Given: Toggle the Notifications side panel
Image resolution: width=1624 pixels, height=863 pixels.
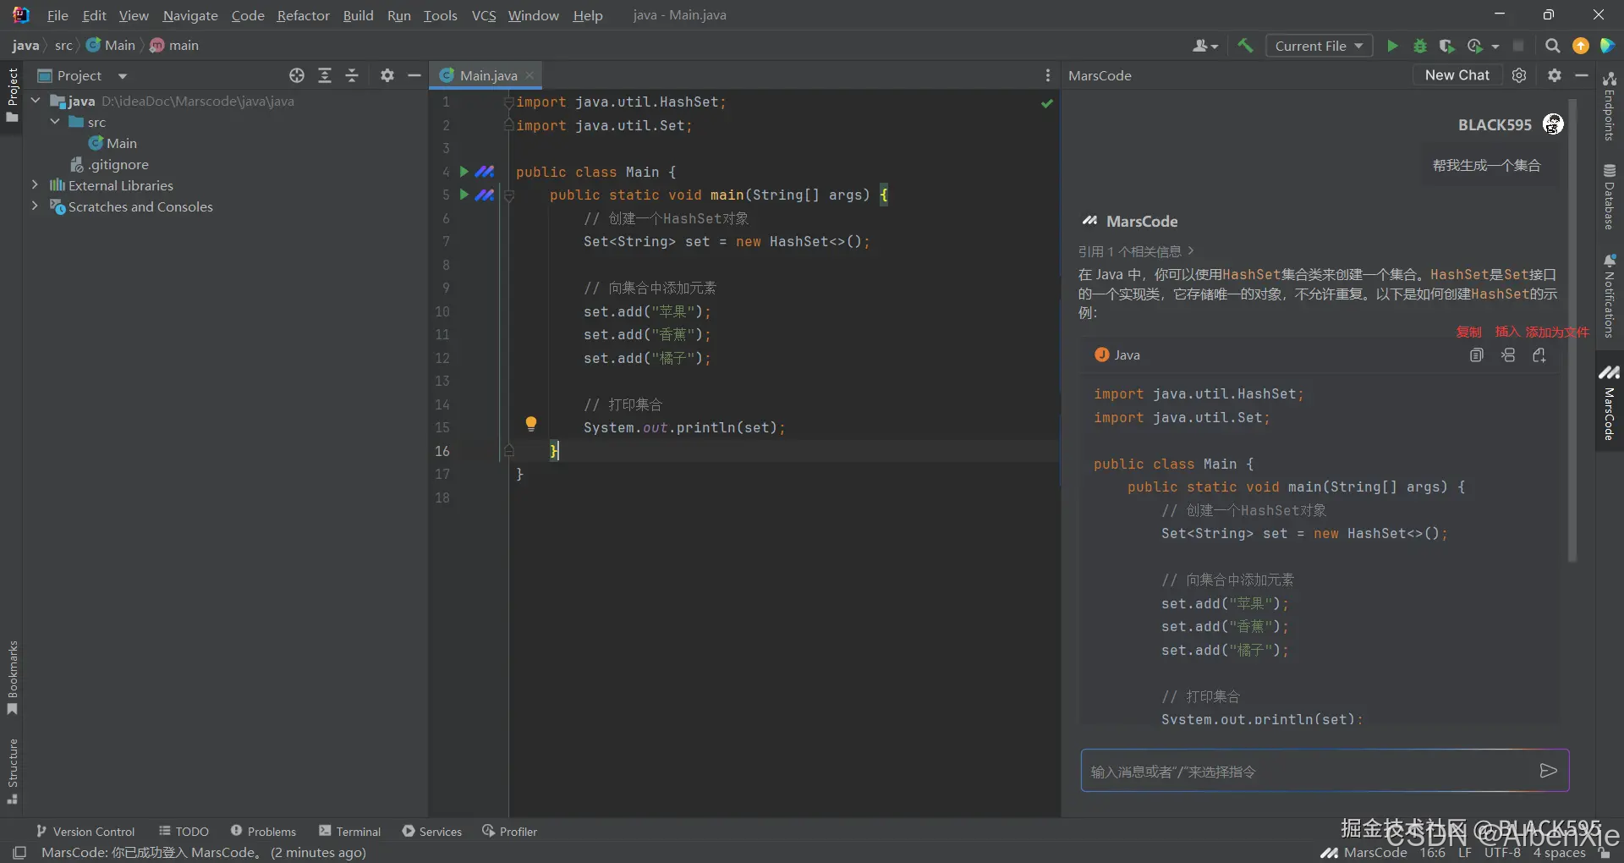Looking at the screenshot, I should (x=1609, y=296).
